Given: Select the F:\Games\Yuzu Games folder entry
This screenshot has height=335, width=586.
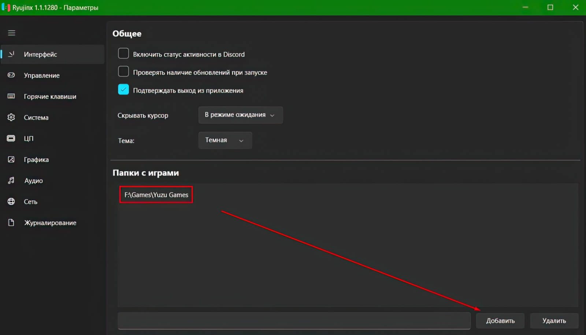Looking at the screenshot, I should tap(156, 195).
